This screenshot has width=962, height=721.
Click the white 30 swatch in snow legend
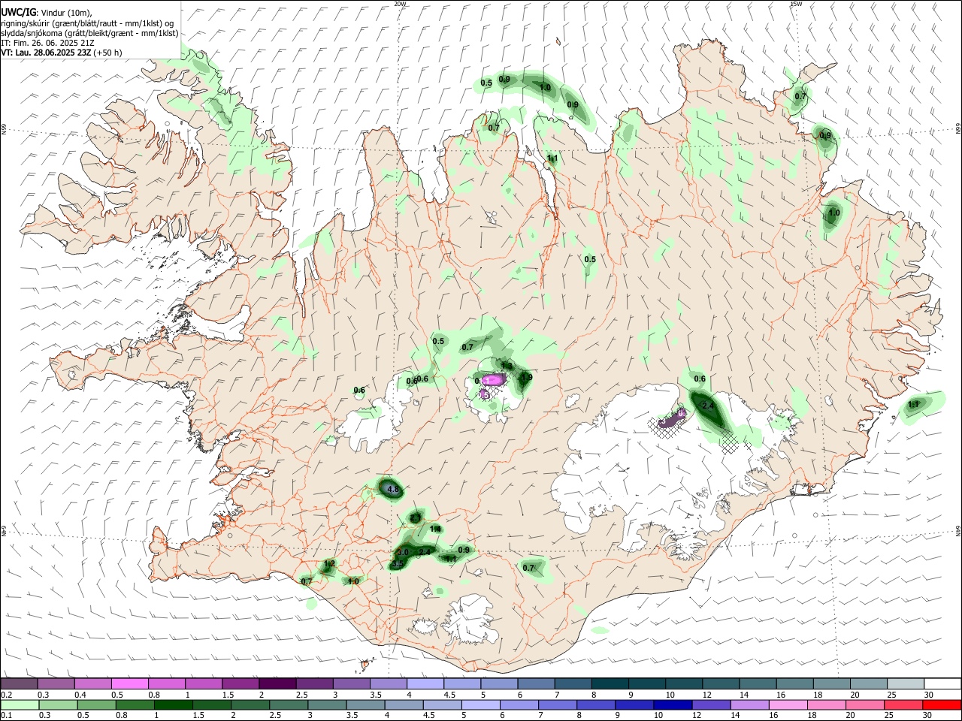click(942, 684)
